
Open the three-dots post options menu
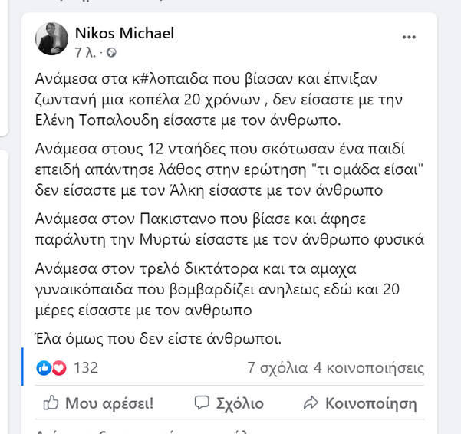point(410,36)
